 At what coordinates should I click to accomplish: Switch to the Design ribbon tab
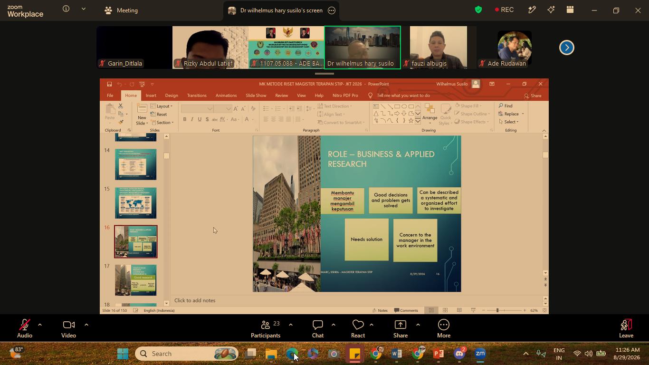click(172, 96)
